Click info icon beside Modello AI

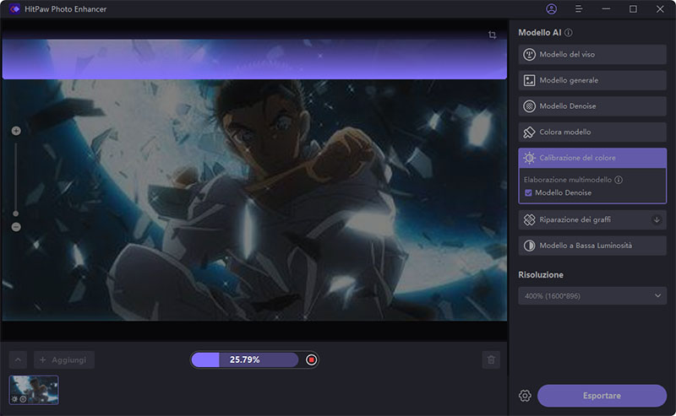[569, 33]
